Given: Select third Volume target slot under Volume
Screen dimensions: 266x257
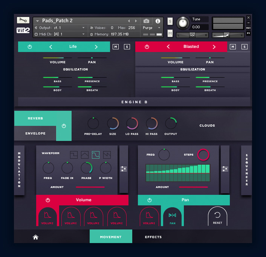Looking at the screenshot, I should 93,217.
